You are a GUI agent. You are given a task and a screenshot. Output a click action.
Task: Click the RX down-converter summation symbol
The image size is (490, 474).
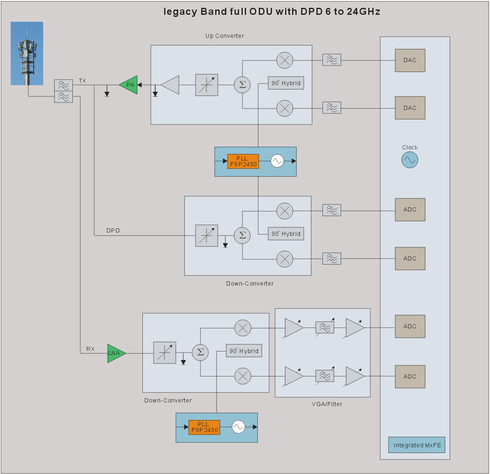tap(200, 353)
